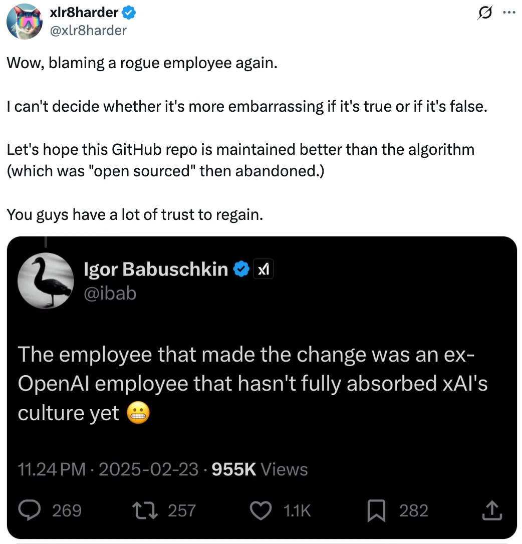Click xlr8harder's cat avatar
Screen dimensions: 522x544
24,22
